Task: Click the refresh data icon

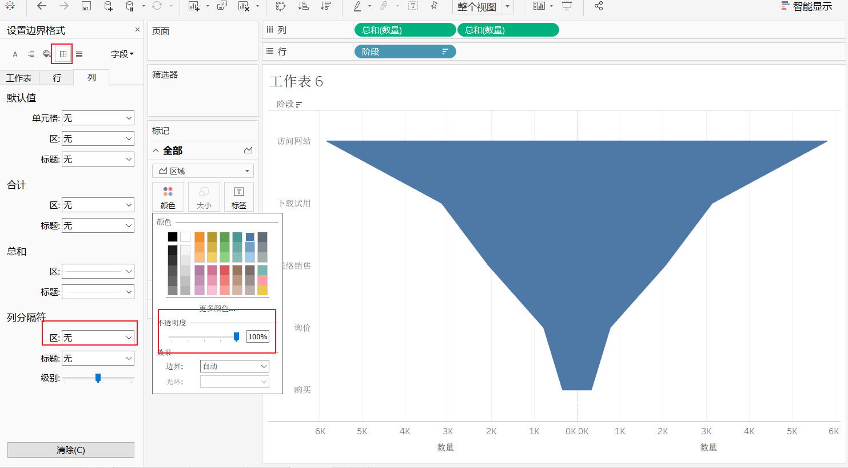Action: (157, 6)
